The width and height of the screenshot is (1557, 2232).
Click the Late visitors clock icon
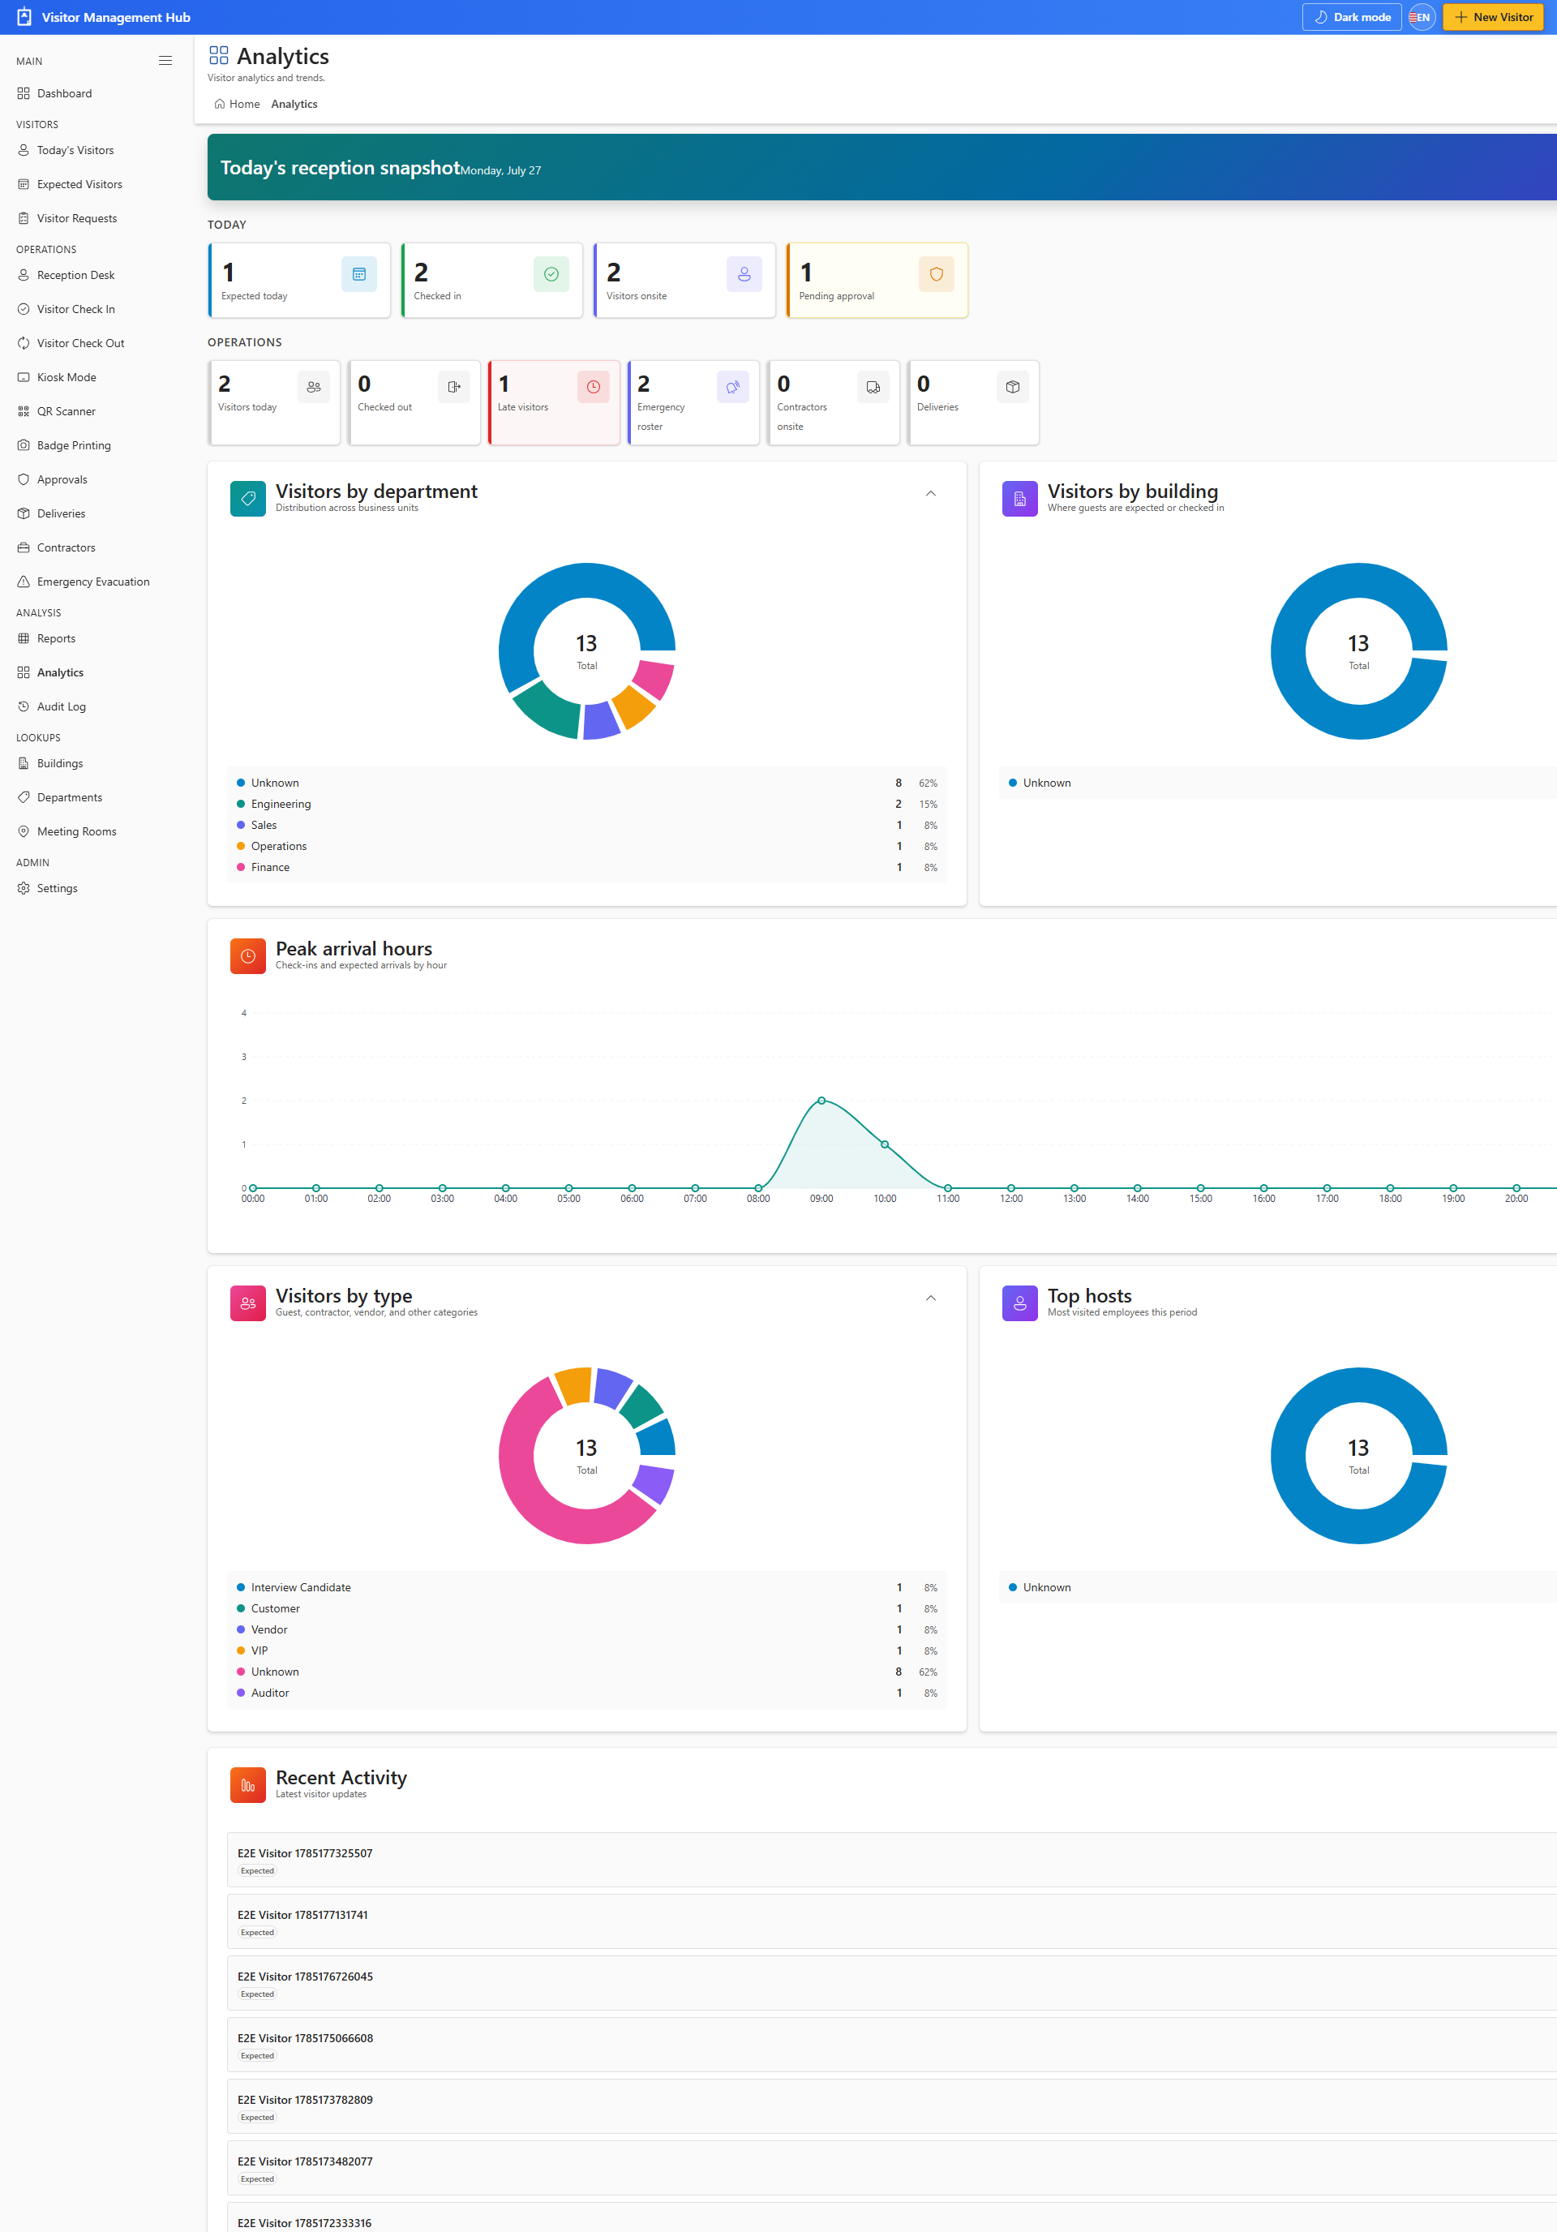coord(593,387)
